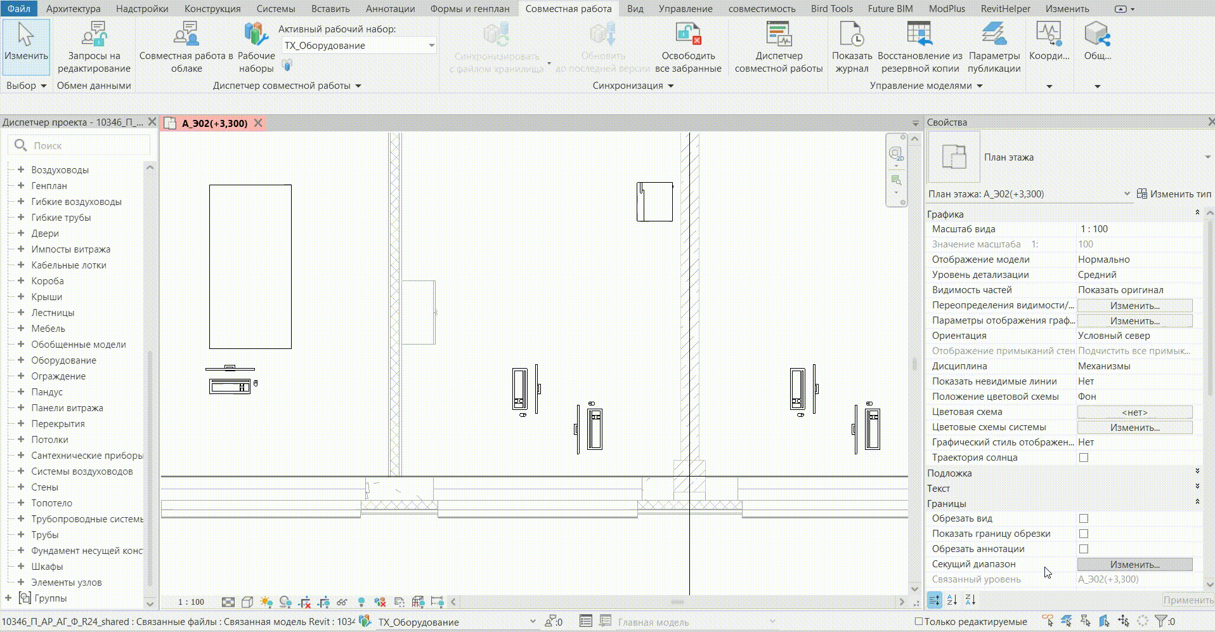This screenshot has height=632, width=1215.
Task: Click the Изменить тип button
Action: tap(1174, 194)
